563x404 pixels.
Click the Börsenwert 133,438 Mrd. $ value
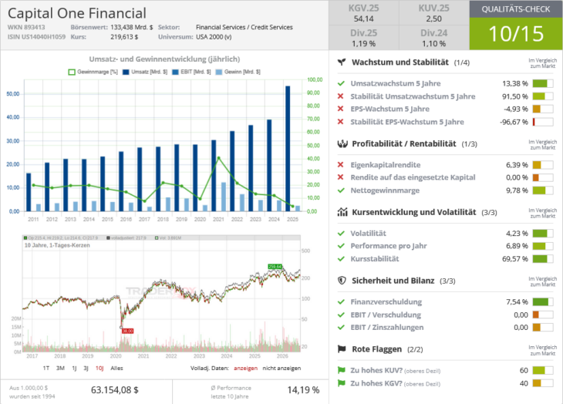coord(131,27)
